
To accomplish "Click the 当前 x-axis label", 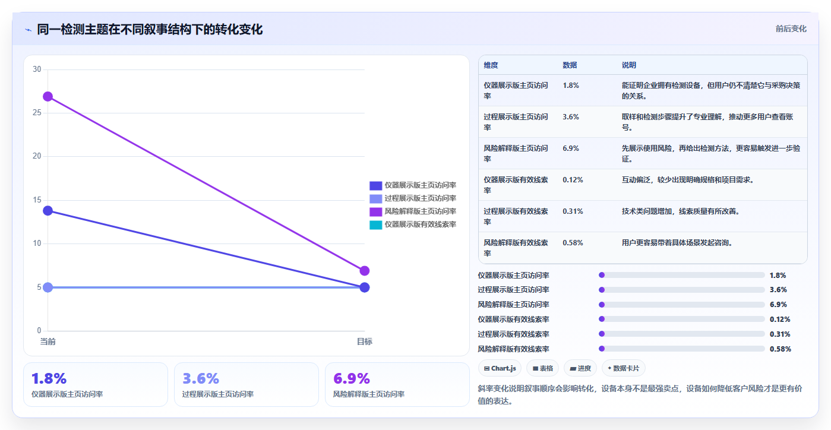I will pos(48,342).
